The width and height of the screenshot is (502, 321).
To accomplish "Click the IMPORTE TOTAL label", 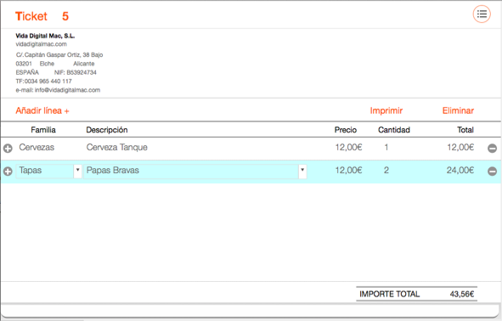I will point(389,294).
